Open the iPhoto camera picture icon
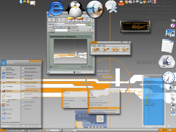The height and width of the screenshot is (132, 176). point(170,33)
